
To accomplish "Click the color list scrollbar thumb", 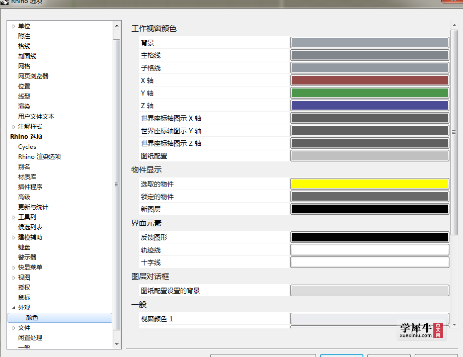I will [454, 132].
